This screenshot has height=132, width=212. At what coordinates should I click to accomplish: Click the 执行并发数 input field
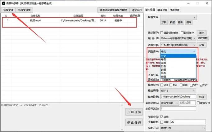(x=178, y=109)
